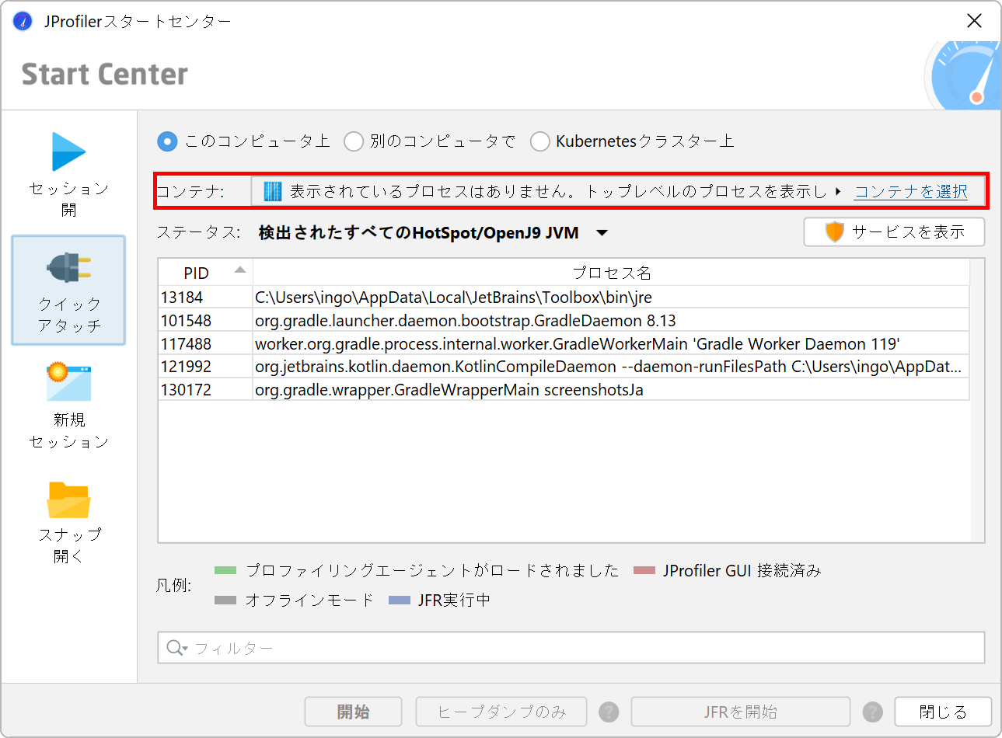The image size is (1002, 738).
Task: Click the 開始 button
Action: coord(353,712)
